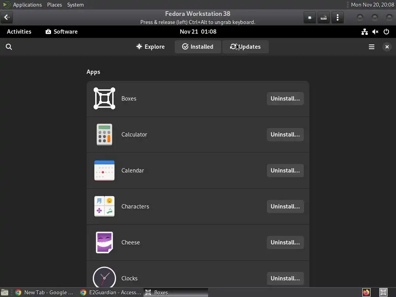This screenshot has width=396, height=297.
Task: Switch to E2Guardian Chrome window in taskbar
Action: (x=111, y=292)
